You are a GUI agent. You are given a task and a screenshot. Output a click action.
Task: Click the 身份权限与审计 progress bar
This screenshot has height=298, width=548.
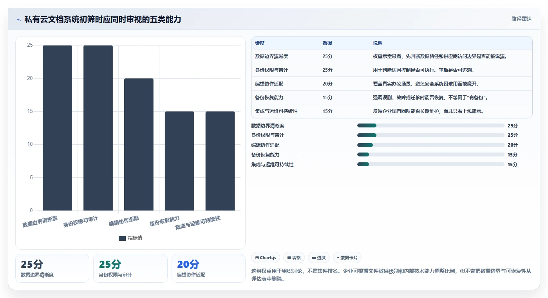pos(430,135)
